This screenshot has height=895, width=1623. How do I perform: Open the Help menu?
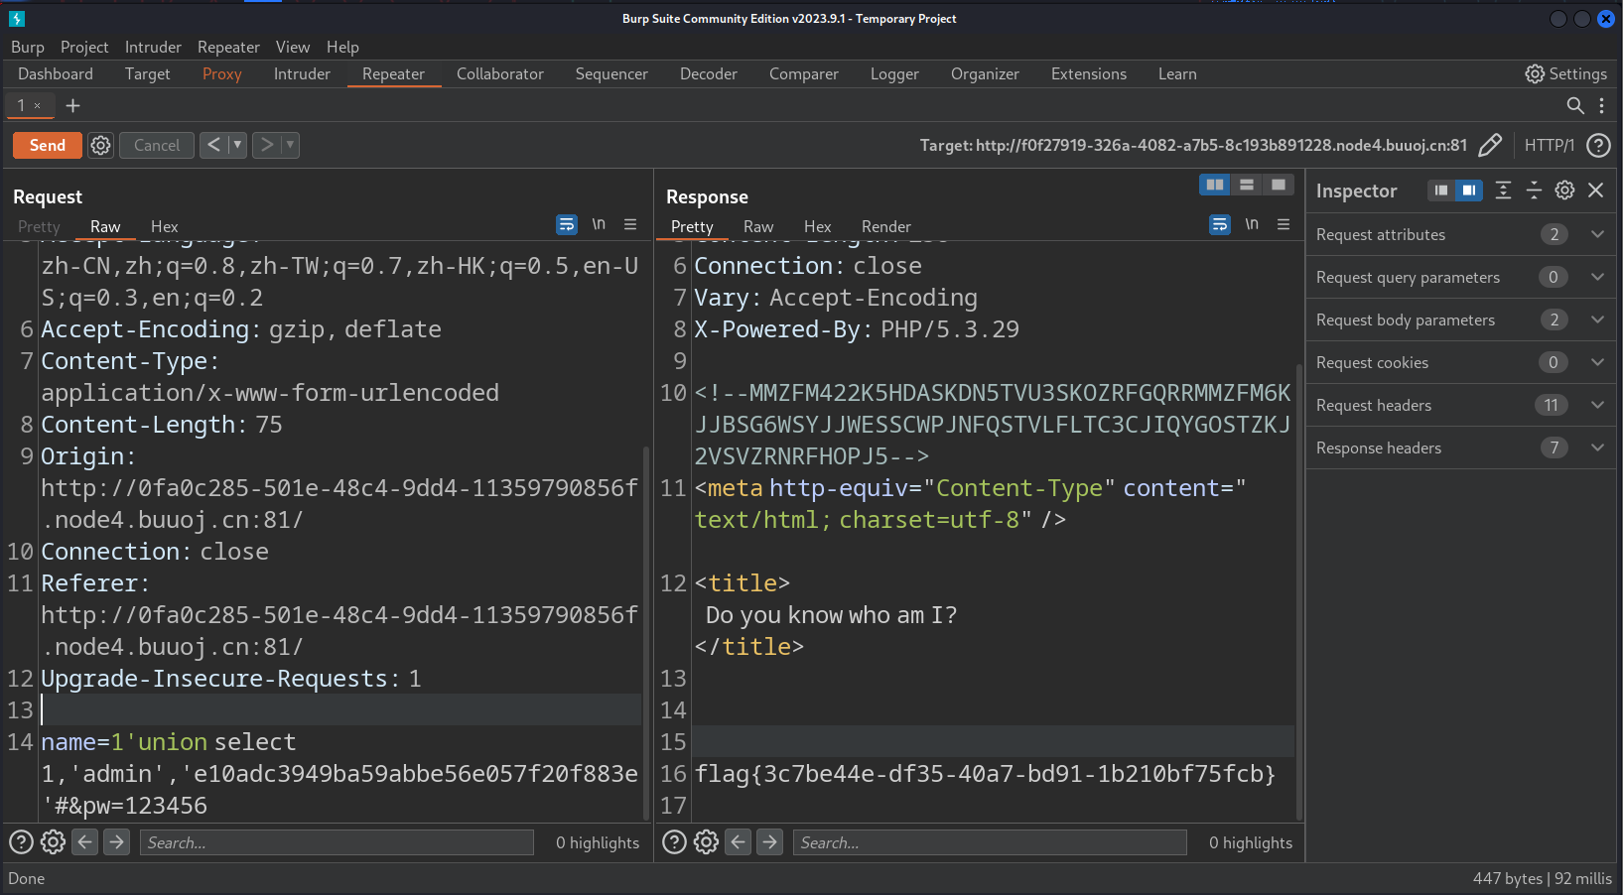(342, 47)
